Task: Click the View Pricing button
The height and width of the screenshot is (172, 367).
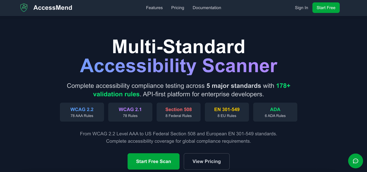Action: tap(206, 161)
